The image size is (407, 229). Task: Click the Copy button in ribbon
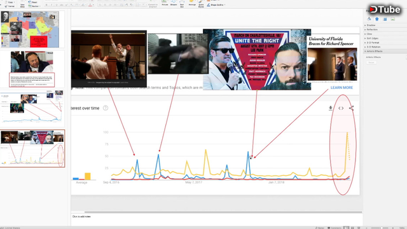tap(10, 2)
